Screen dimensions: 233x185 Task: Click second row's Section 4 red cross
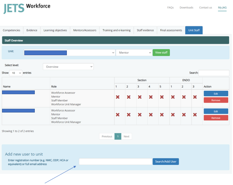click(151, 115)
